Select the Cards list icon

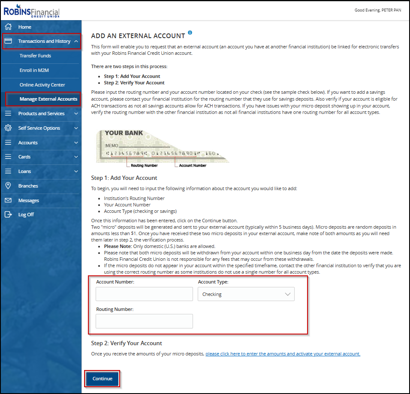tap(8, 157)
